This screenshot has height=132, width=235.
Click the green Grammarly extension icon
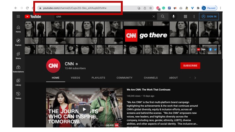164,8
